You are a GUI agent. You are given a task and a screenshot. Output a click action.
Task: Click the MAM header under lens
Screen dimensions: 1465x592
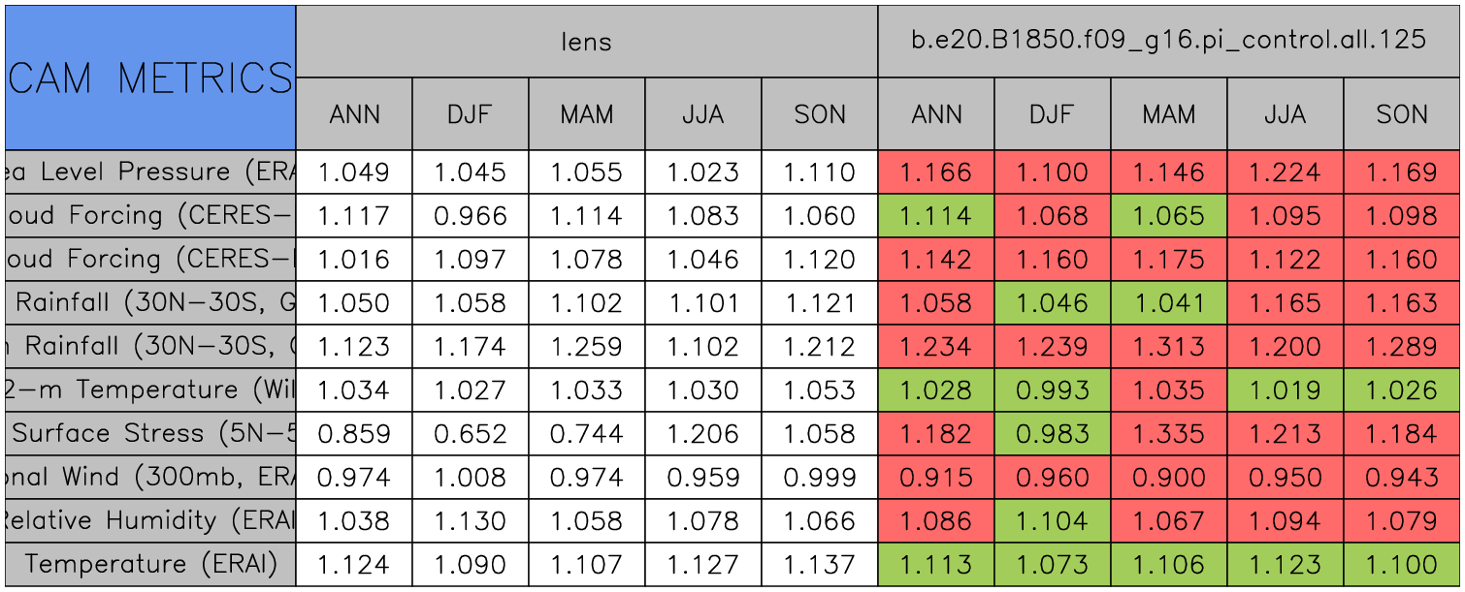(x=587, y=114)
